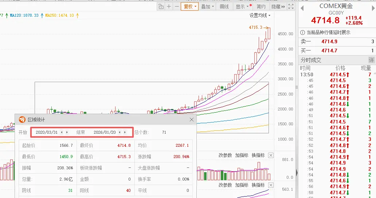376x198 pixels.
Task: Open detailed trades via 详 button
Action: click(371, 60)
